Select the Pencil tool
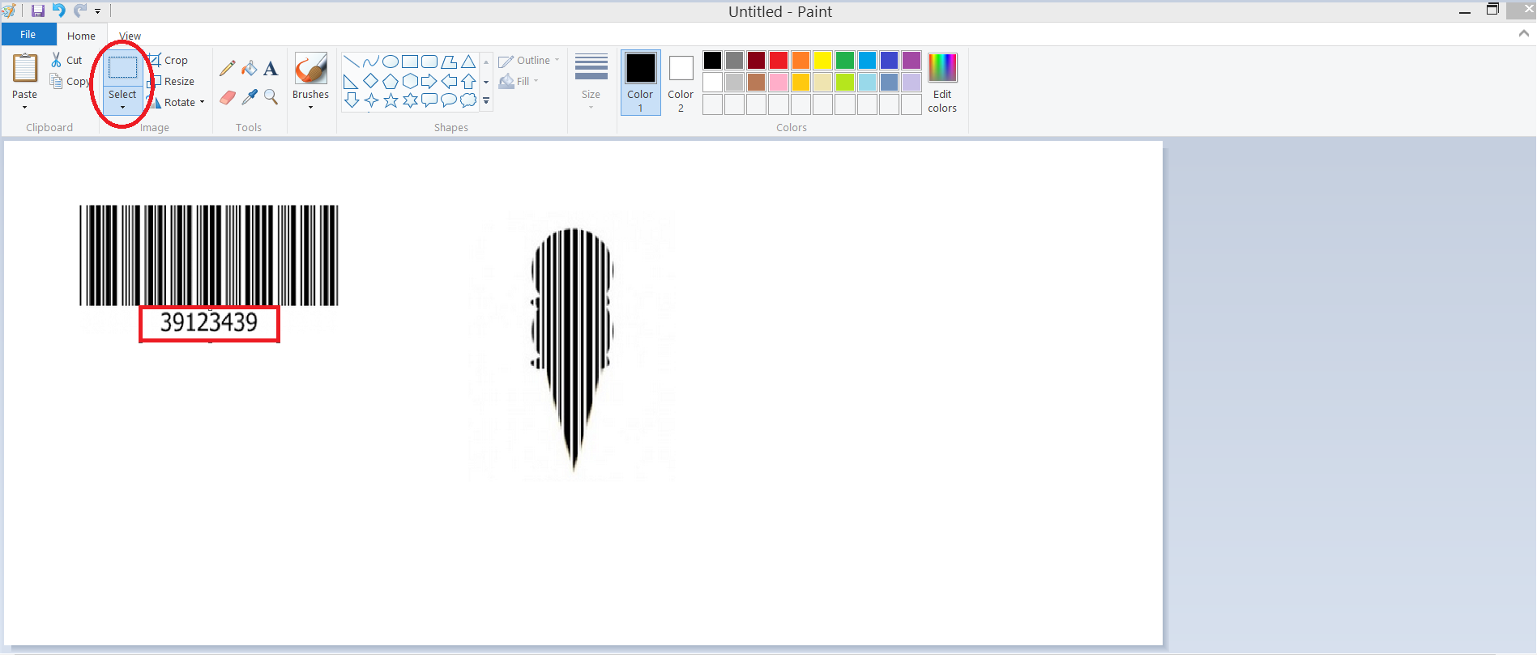 click(228, 69)
